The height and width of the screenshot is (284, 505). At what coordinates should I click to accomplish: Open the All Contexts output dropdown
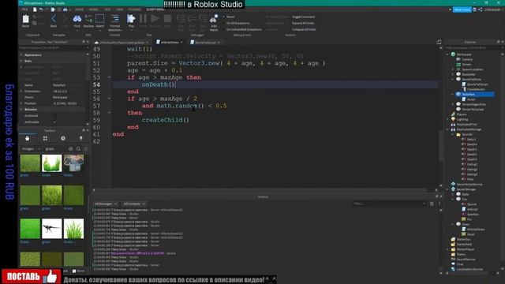point(134,204)
